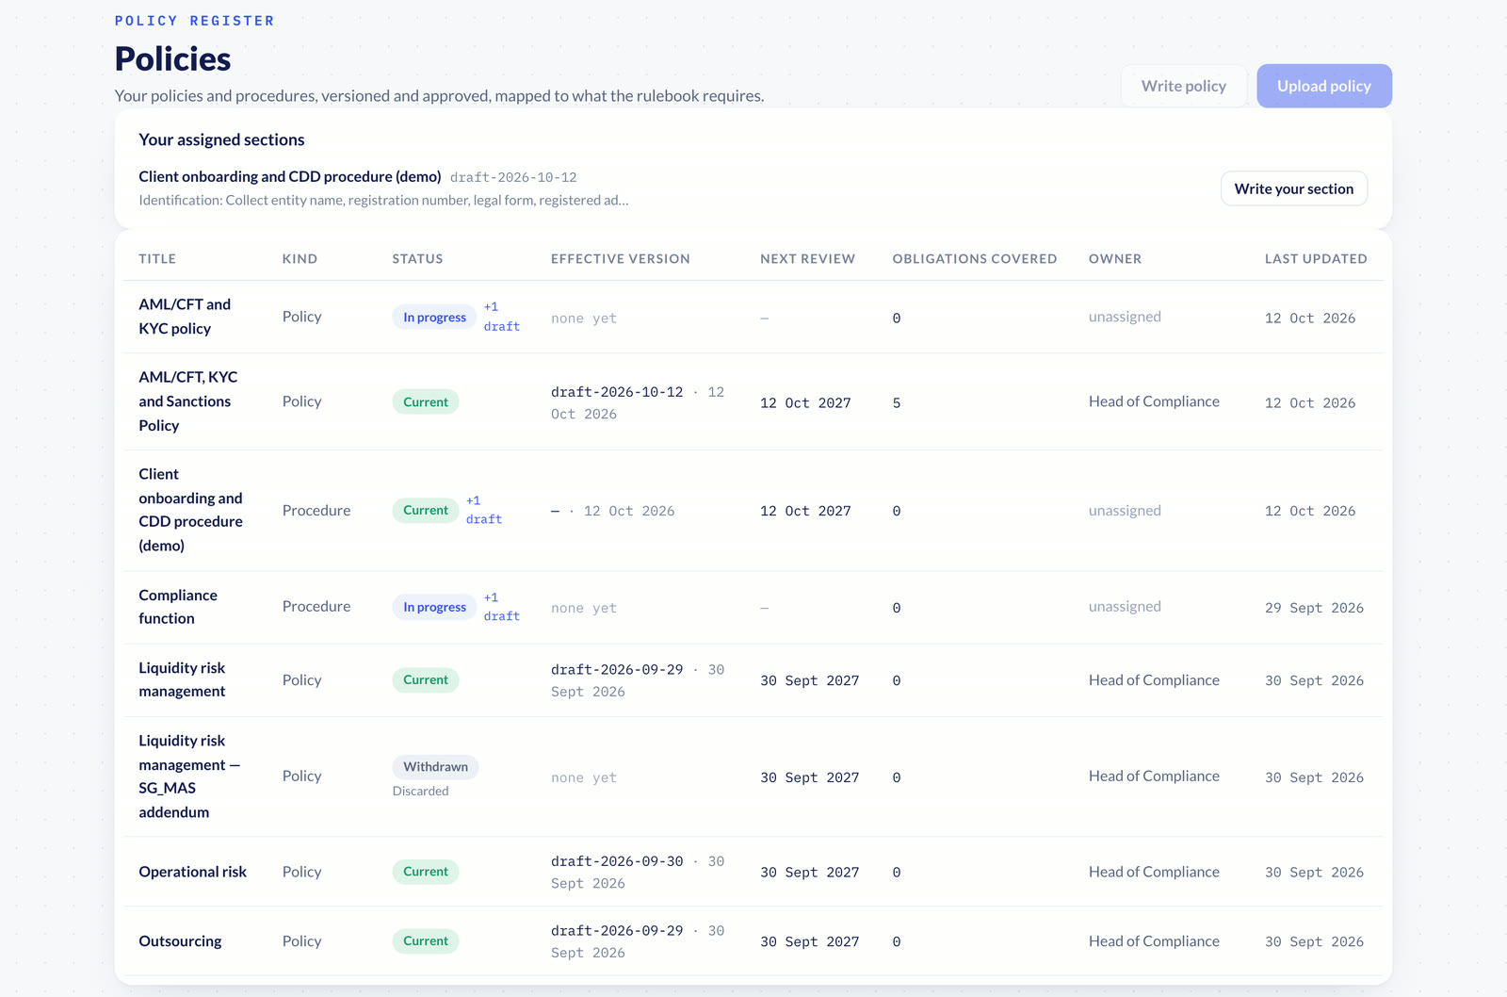The image size is (1507, 997).
Task: Click the Withdrawn status badge
Action: point(435,766)
